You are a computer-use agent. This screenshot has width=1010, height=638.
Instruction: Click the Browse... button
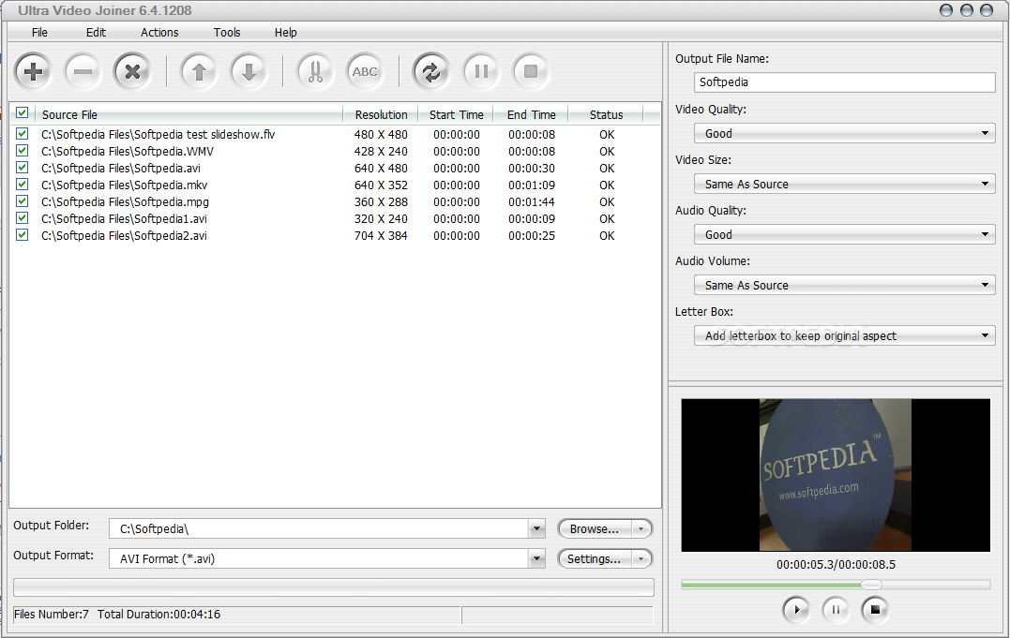tap(595, 528)
